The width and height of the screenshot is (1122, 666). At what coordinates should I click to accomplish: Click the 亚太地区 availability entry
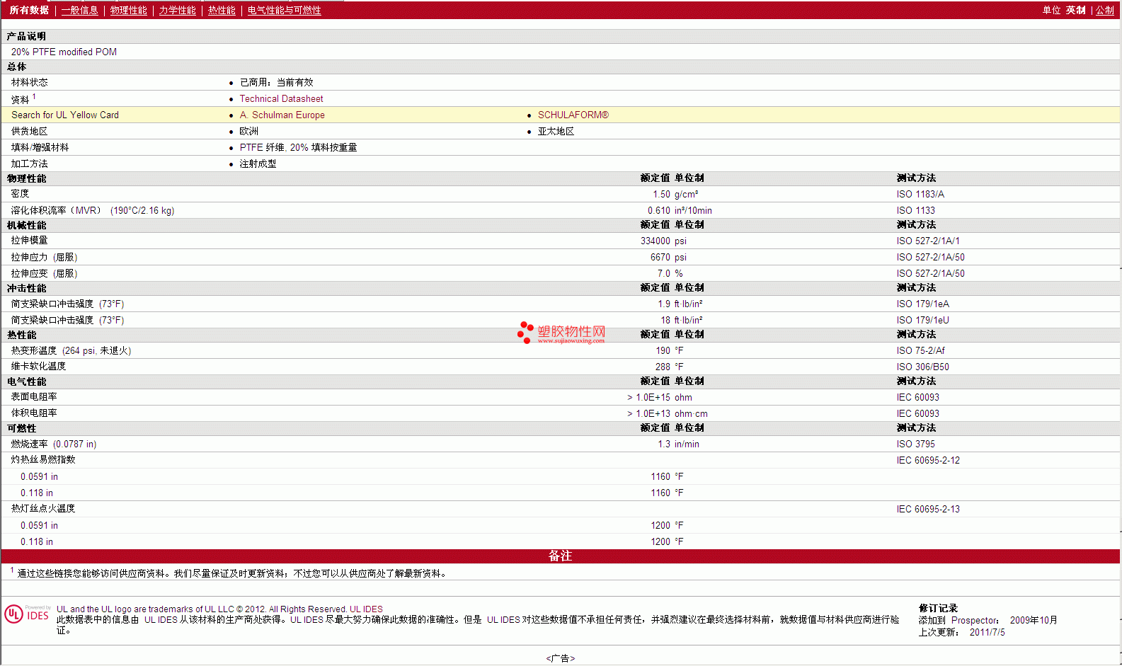(556, 132)
